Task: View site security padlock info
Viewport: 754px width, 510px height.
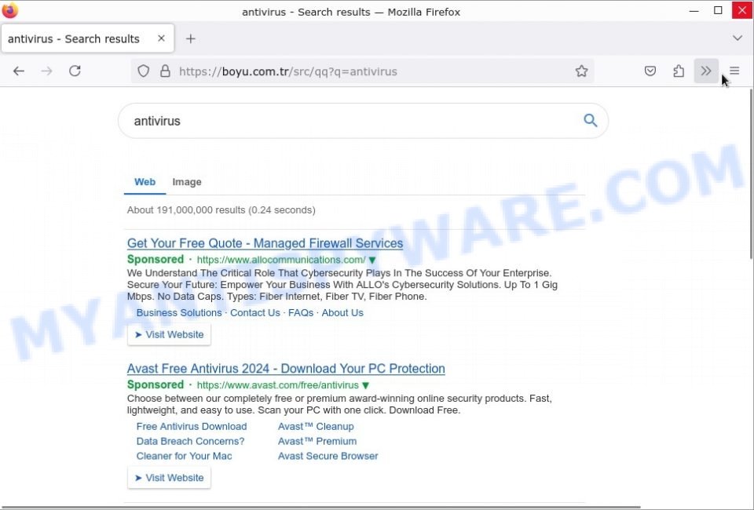Action: point(165,71)
